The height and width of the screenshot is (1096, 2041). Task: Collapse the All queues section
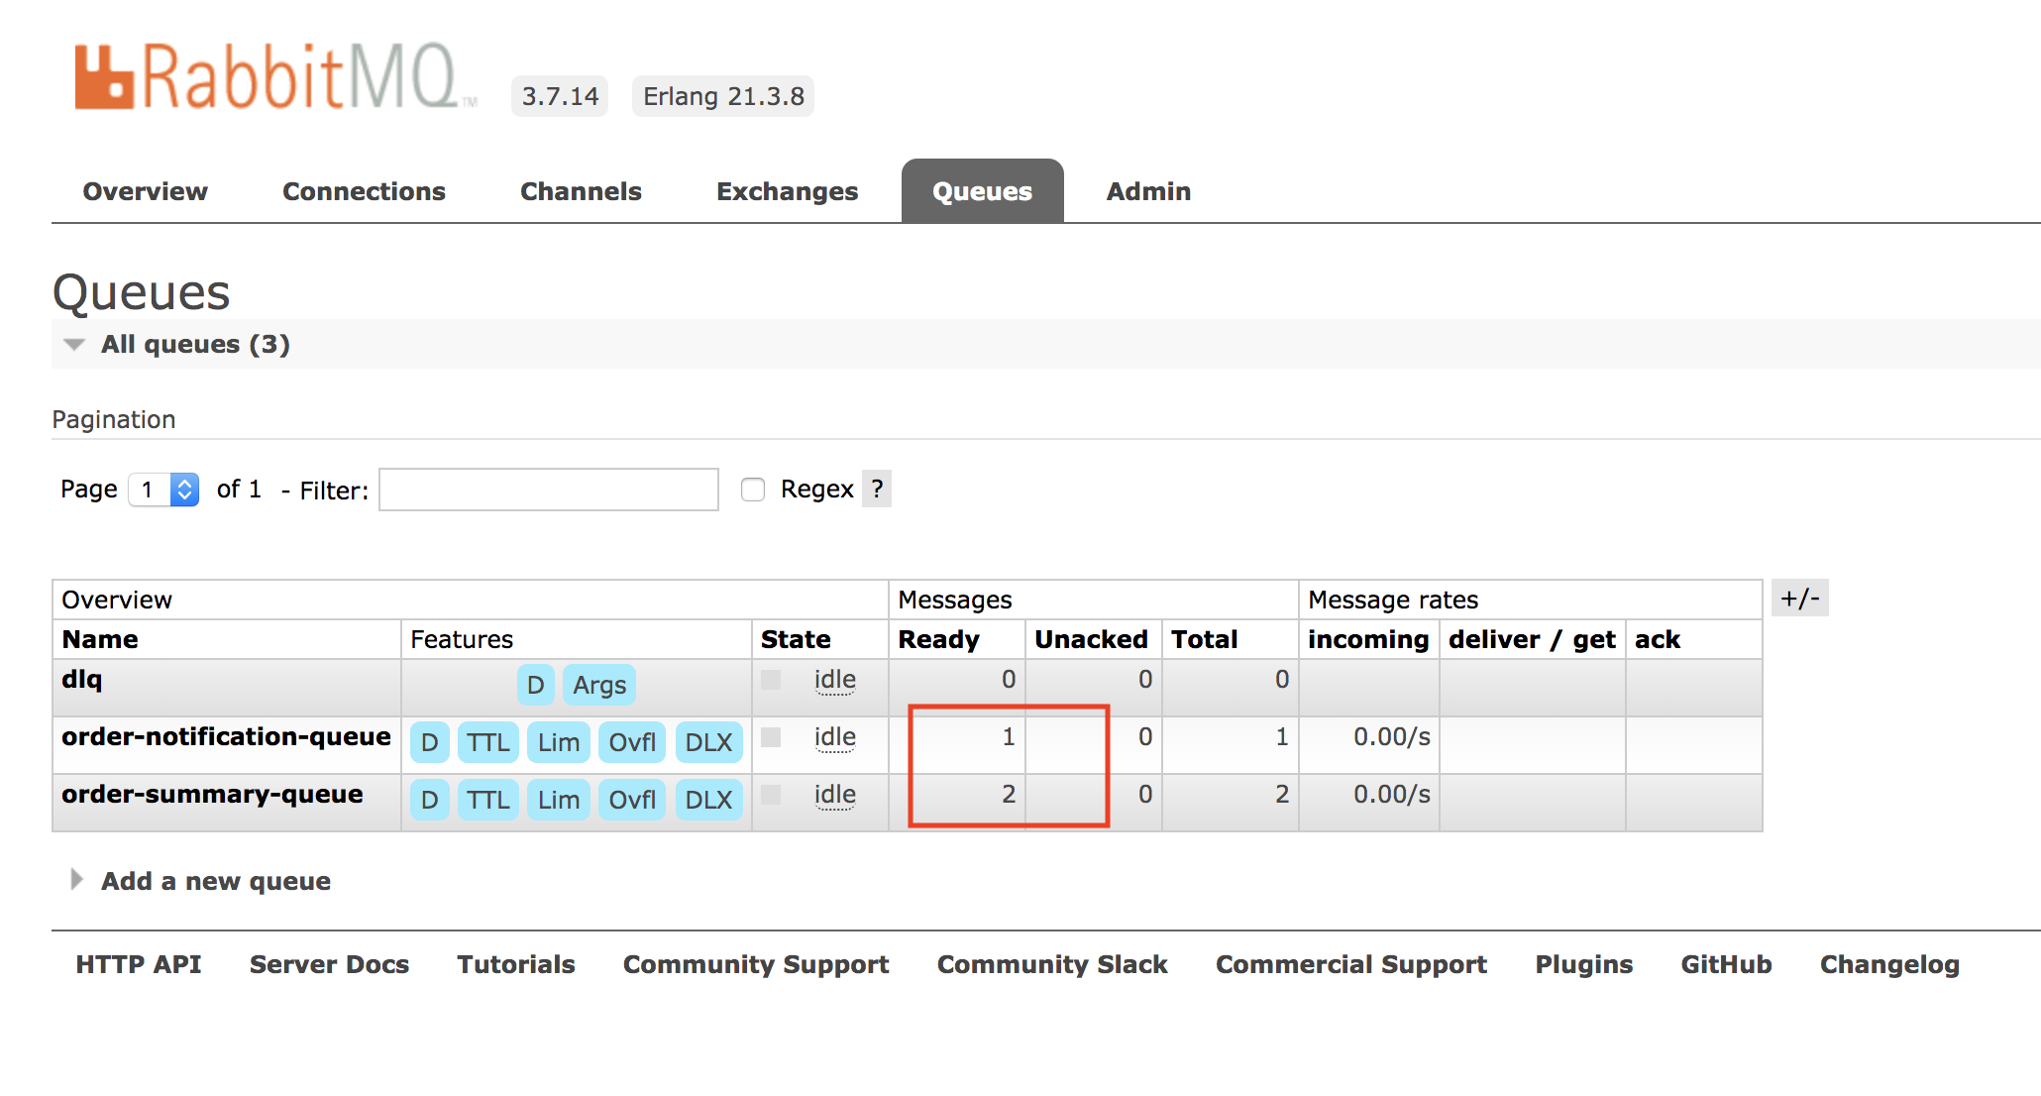(x=195, y=344)
